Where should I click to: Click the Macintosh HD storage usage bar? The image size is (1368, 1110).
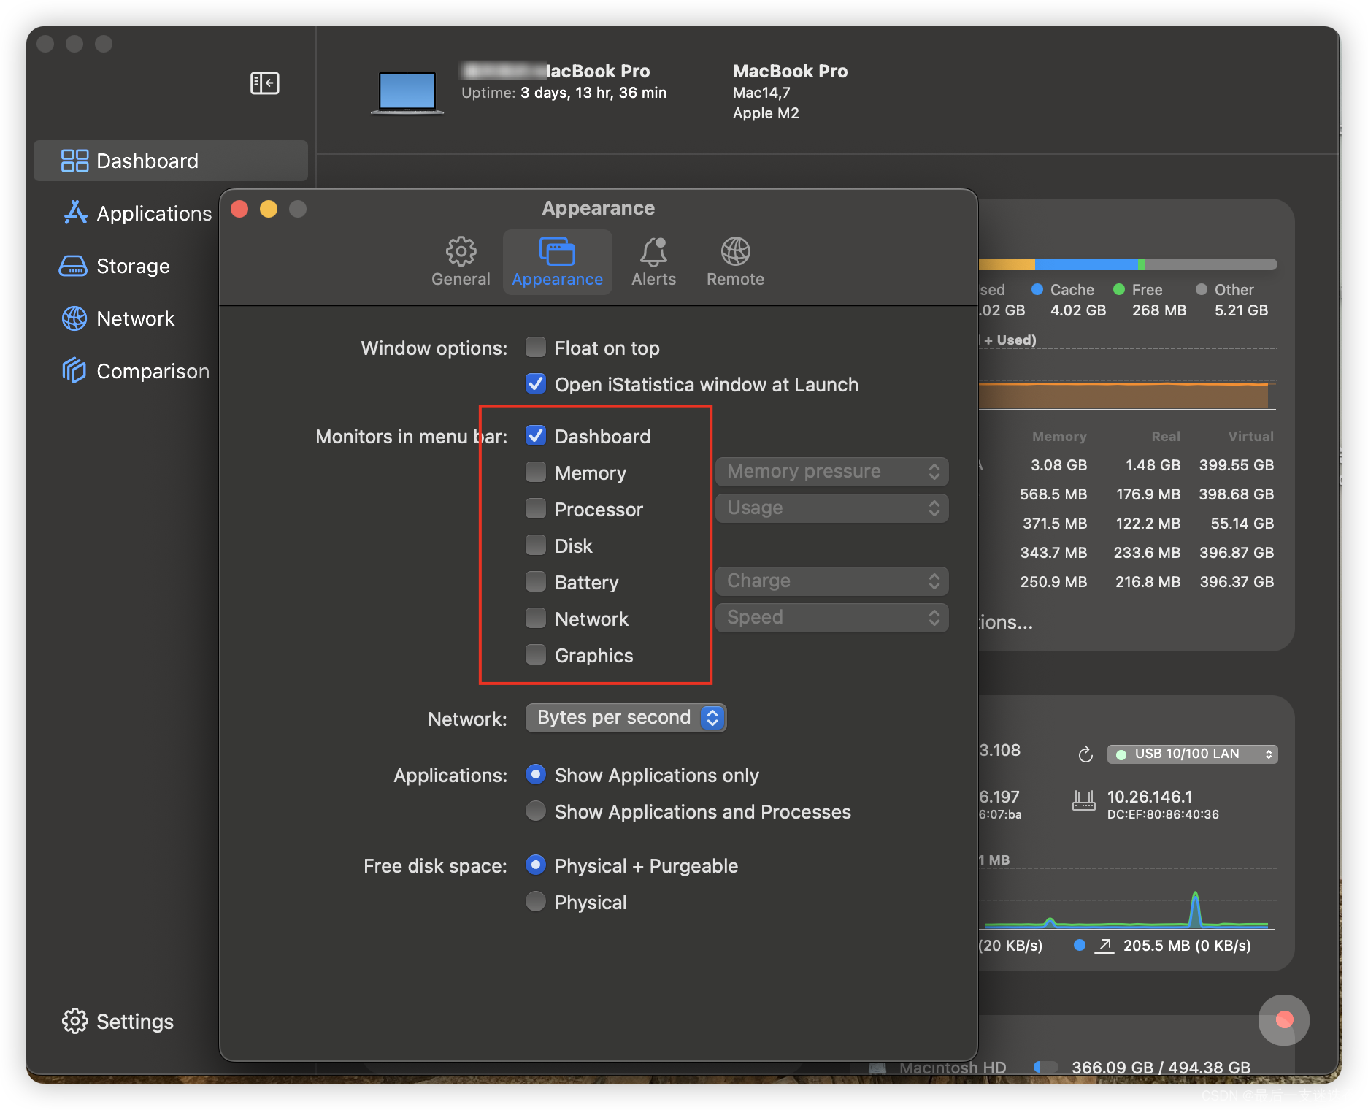pos(1046,1067)
